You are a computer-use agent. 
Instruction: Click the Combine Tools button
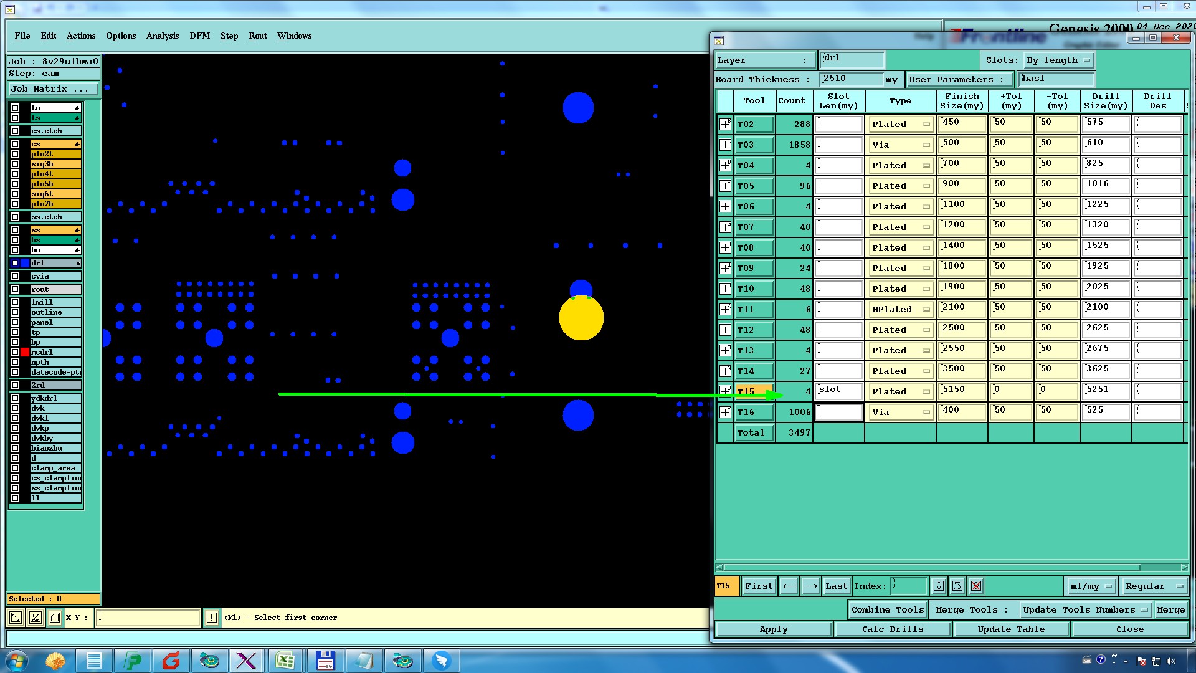tap(888, 610)
